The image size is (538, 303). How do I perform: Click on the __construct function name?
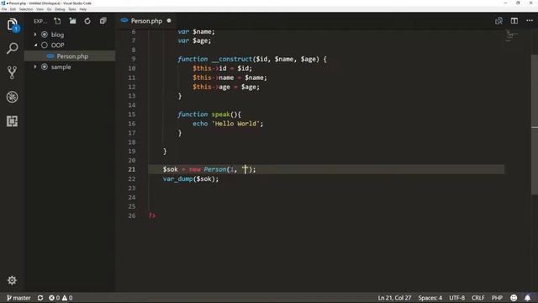click(232, 59)
